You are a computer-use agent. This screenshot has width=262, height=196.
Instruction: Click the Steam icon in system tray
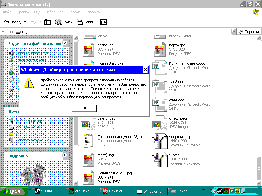click(220, 191)
